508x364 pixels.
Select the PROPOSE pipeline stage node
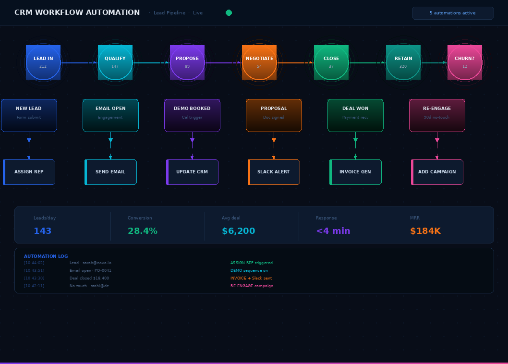(187, 62)
